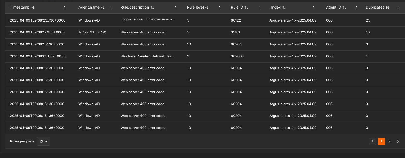Sort by Rule.description column arrows
Image resolution: width=405 pixels, height=158 pixels.
point(152,8)
